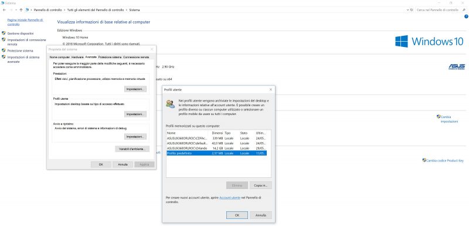Screen dimensions: 469x226
Task: Sort profiles by the Dimensi column header
Action: (x=216, y=133)
